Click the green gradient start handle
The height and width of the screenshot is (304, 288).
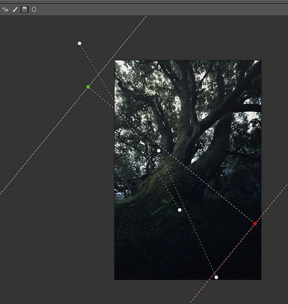[x=88, y=87]
